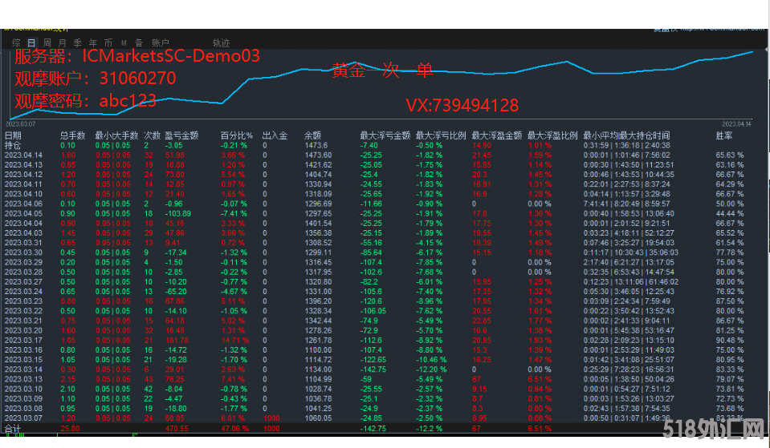770x448 pixels.
Task: Select the 2023.03.16 date row
Action: pyautogui.click(x=23, y=350)
